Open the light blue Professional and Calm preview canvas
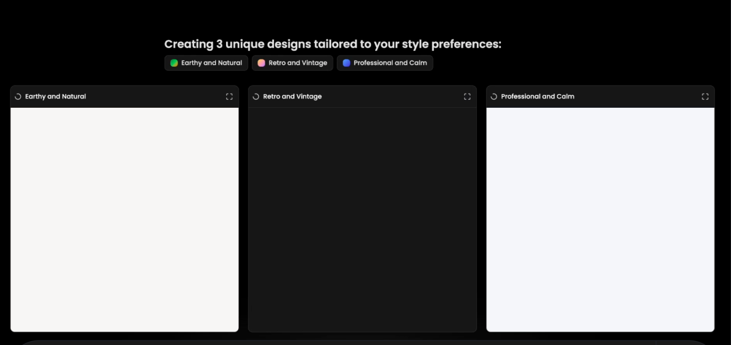Image resolution: width=731 pixels, height=345 pixels. click(600, 220)
